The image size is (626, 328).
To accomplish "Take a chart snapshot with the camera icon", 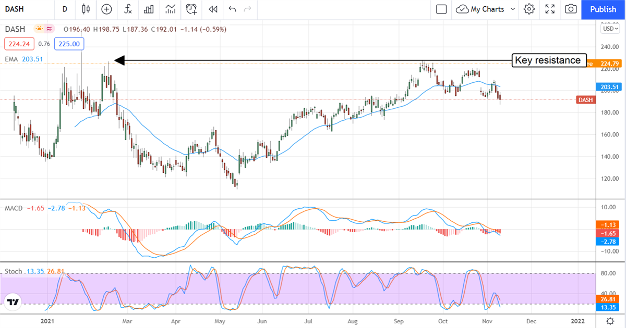I will point(571,9).
